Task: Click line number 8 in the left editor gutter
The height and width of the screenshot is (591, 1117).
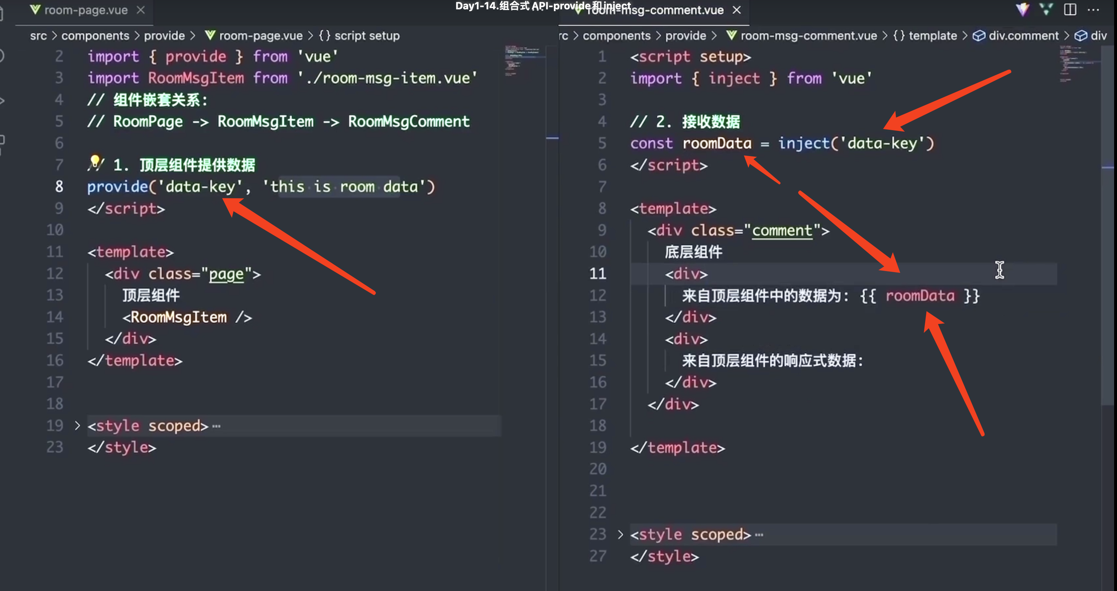Action: (59, 187)
